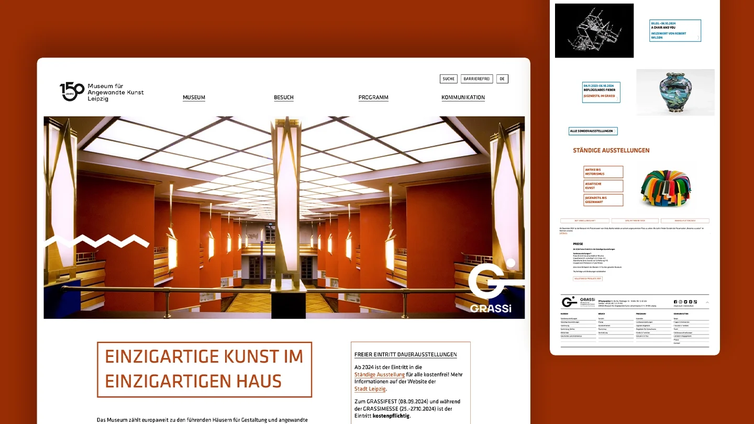
Task: Open the BESUCH navigation menu
Action: tap(284, 97)
